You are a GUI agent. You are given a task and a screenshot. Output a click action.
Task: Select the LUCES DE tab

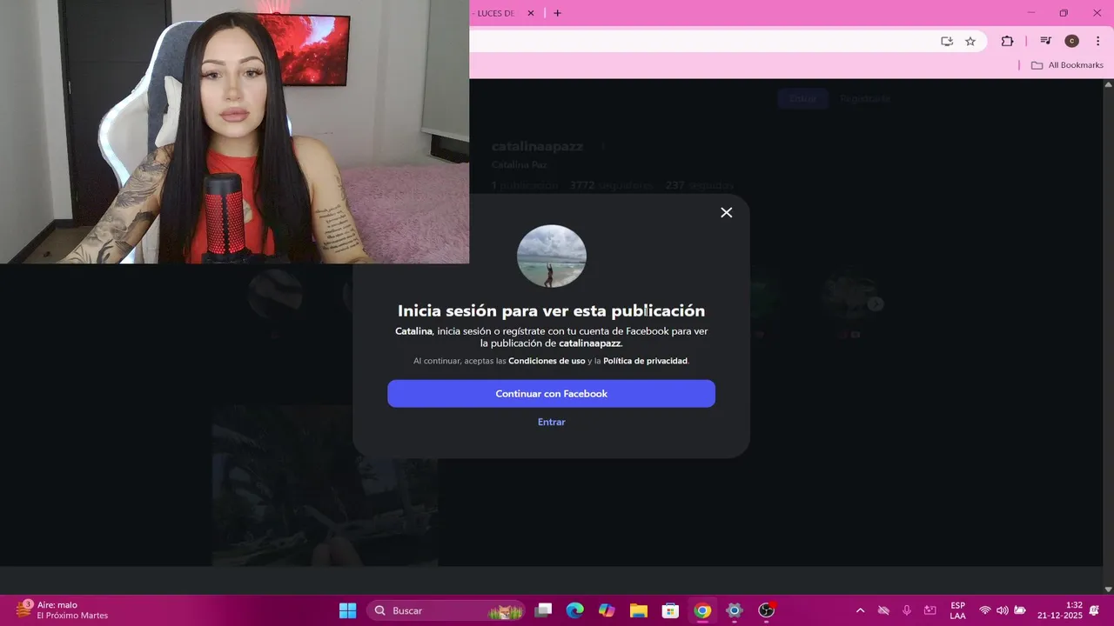[498, 13]
